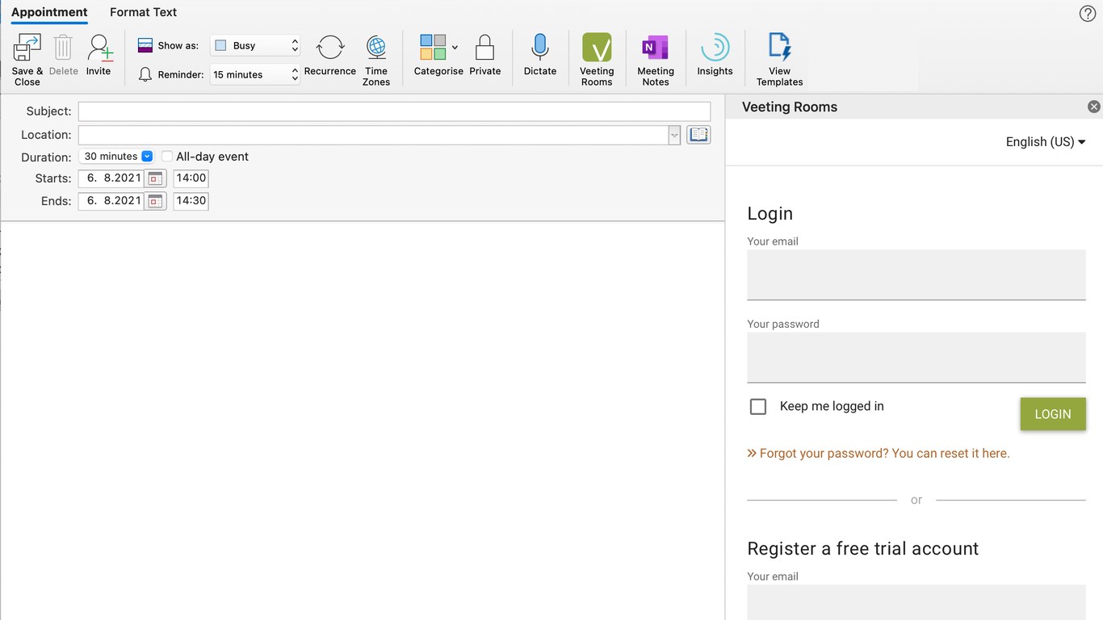Click the Forgot your password reset link
1103x620 pixels.
click(879, 454)
